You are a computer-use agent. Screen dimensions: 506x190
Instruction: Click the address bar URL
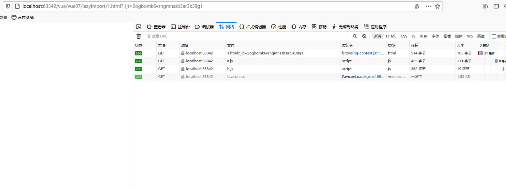(112, 6)
